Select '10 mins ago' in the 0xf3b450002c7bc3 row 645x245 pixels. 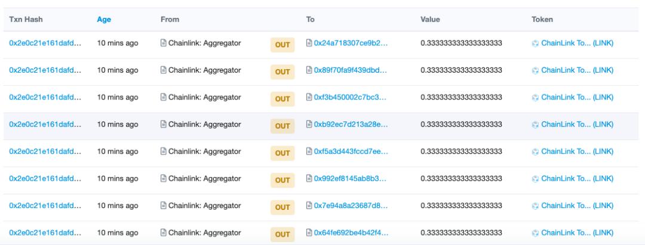[x=118, y=97]
